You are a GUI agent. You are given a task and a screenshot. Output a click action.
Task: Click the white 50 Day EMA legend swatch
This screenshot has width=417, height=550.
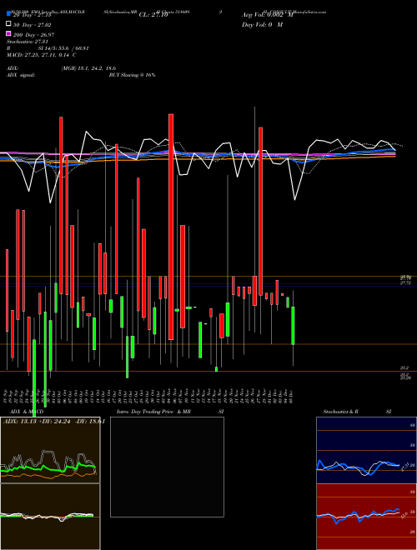pos(8,24)
